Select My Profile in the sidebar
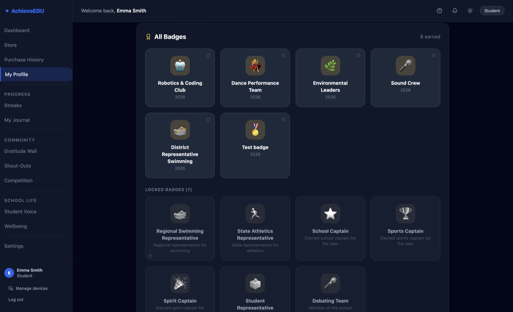513x312 pixels. pos(36,74)
